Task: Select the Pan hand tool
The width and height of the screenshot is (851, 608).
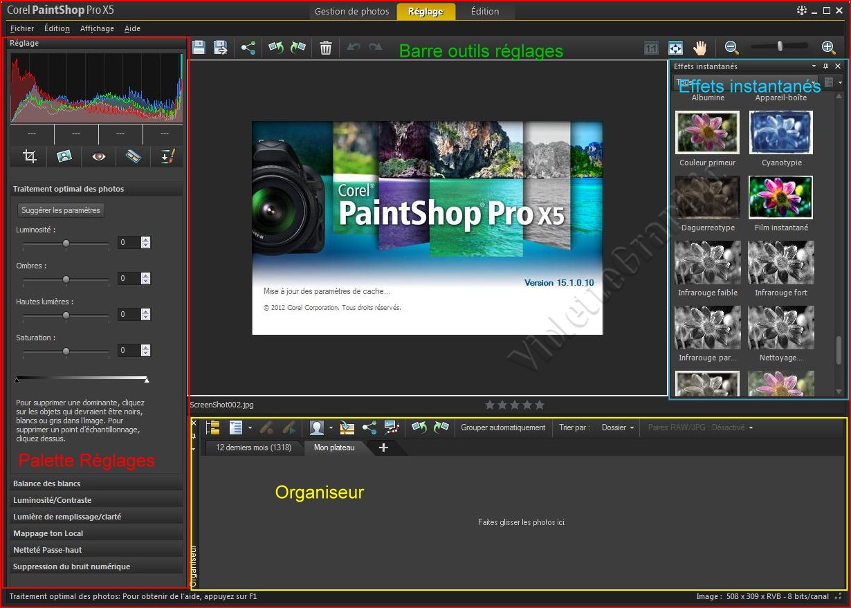Action: pos(700,48)
